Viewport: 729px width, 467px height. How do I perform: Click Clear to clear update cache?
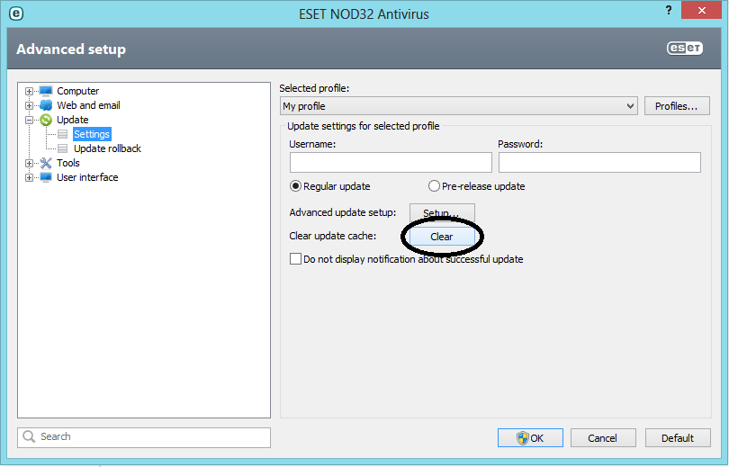pos(442,237)
